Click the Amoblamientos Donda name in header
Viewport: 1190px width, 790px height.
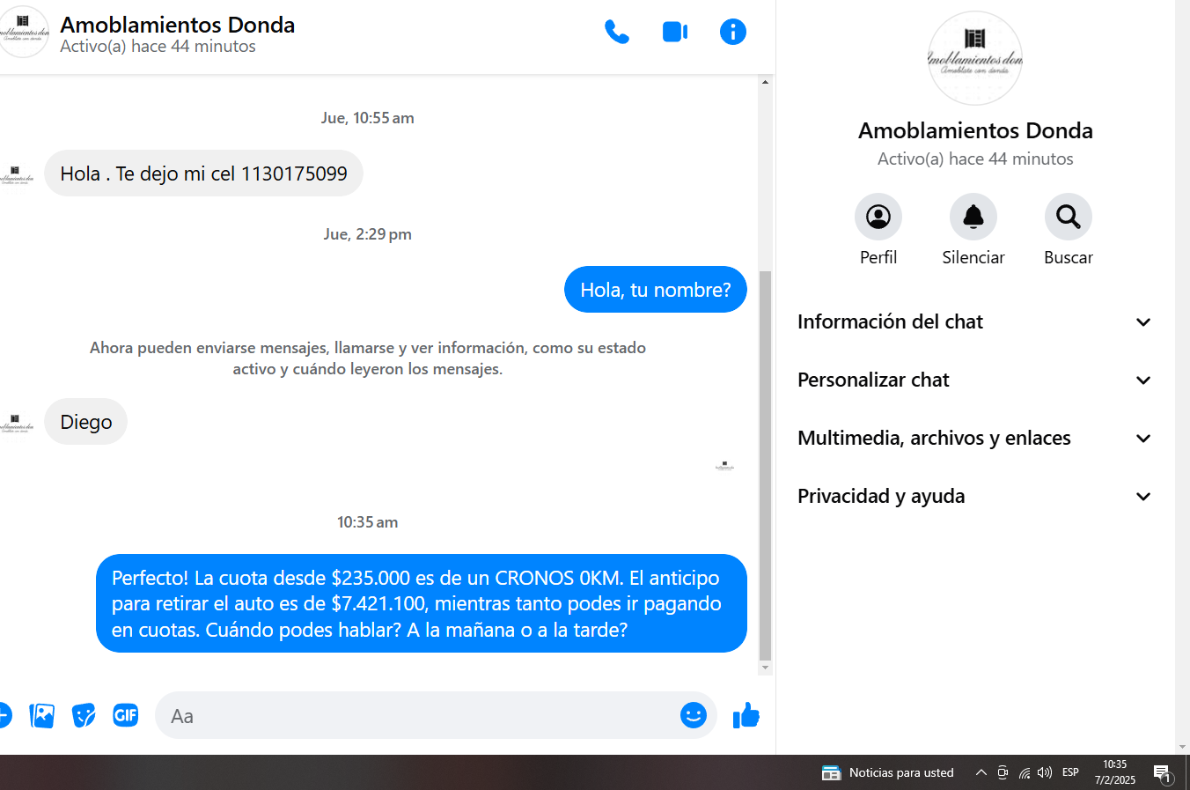[178, 25]
